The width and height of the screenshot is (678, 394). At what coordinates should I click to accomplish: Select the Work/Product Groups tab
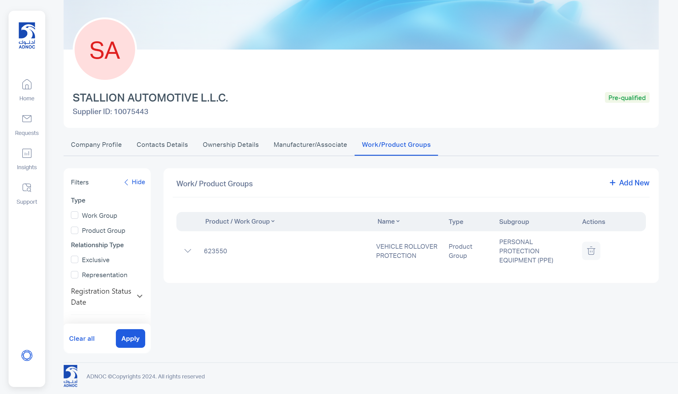[396, 145]
